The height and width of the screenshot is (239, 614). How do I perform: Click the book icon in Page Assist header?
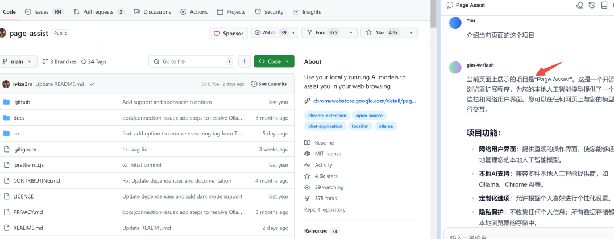[604, 5]
